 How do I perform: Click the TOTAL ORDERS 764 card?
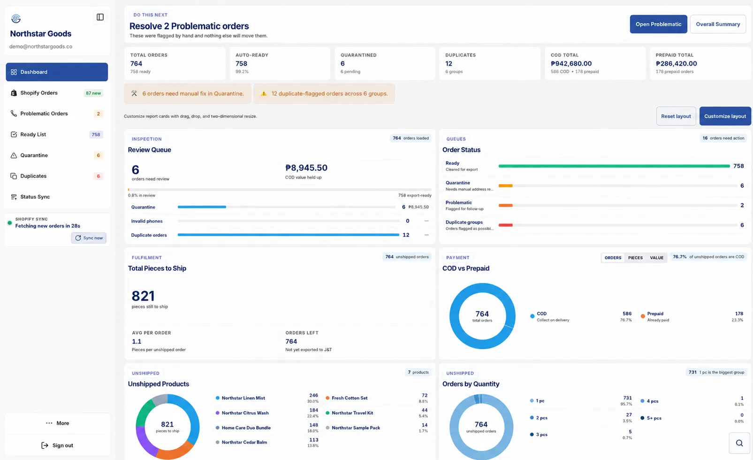click(175, 63)
